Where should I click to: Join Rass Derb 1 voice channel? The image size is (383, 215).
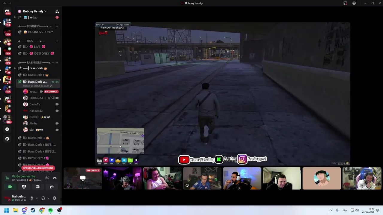pyautogui.click(x=37, y=75)
